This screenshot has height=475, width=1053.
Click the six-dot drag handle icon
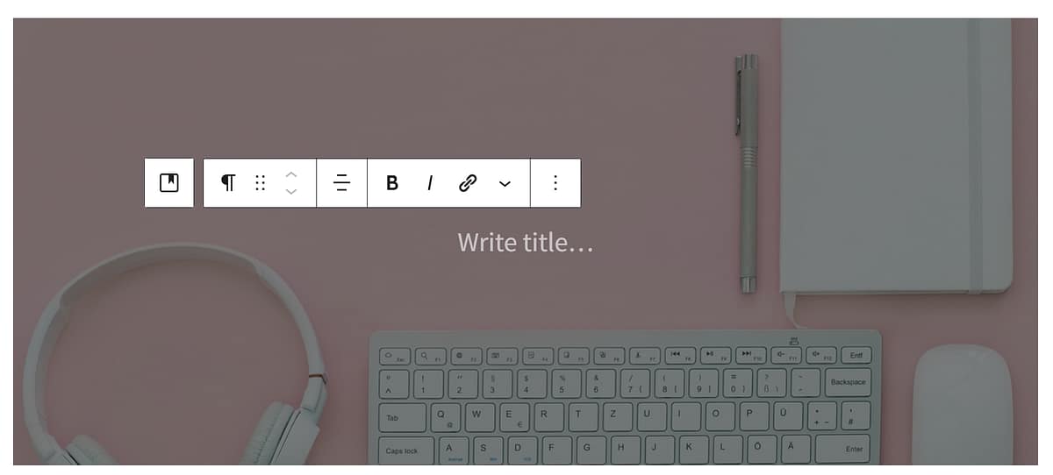[x=260, y=182]
